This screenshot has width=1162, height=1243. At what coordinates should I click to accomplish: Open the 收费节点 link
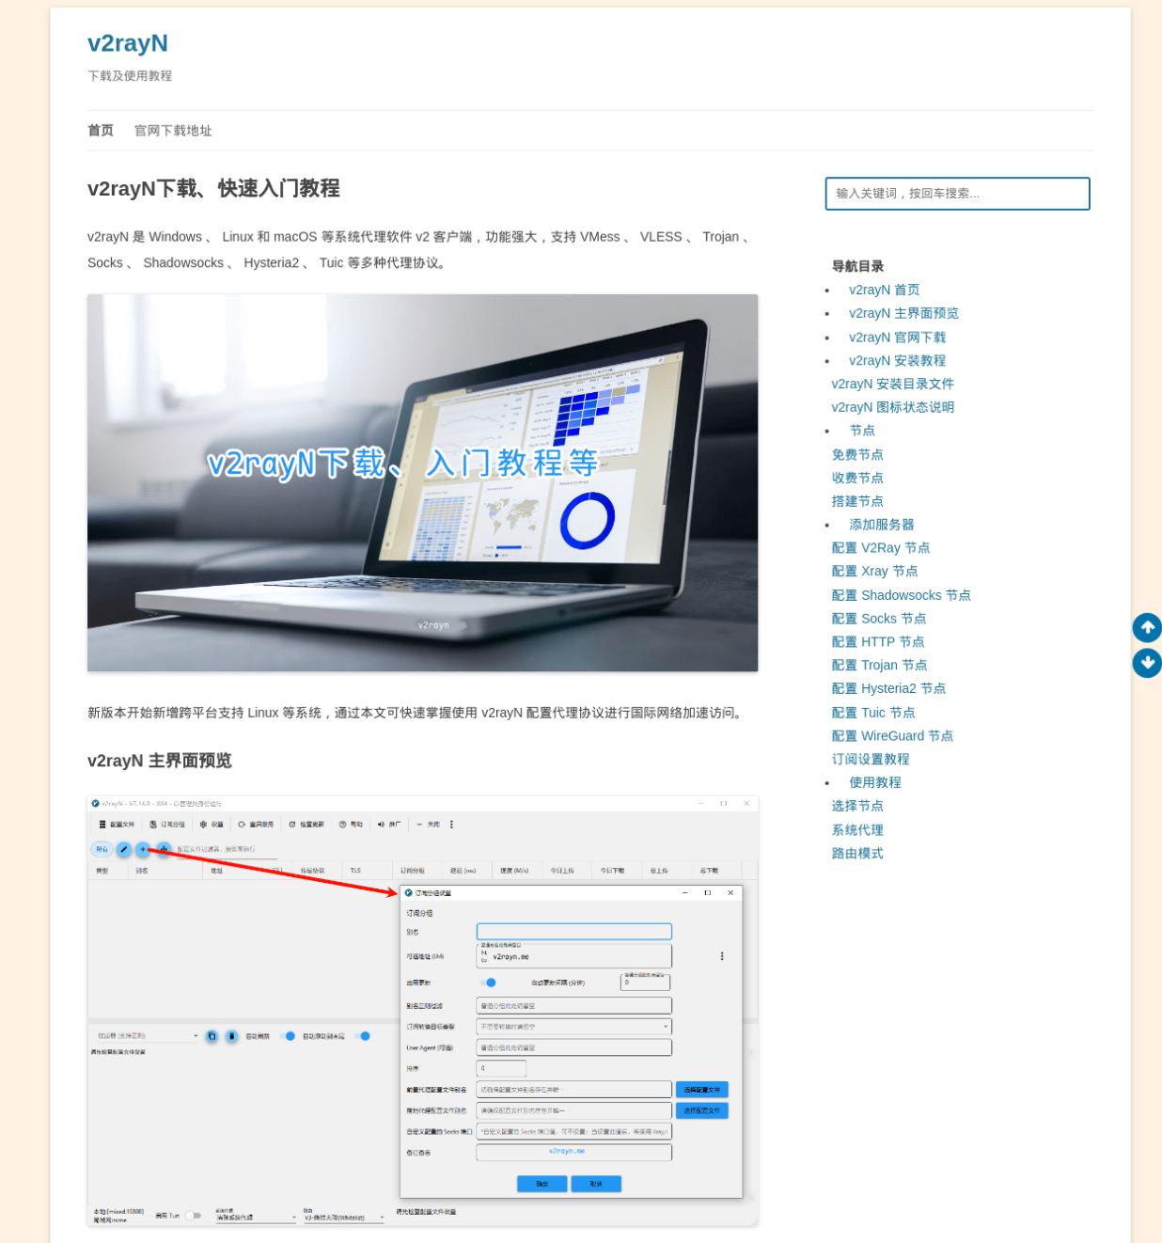point(857,478)
